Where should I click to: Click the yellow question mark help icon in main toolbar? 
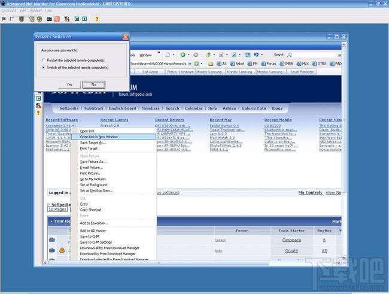pos(97,19)
